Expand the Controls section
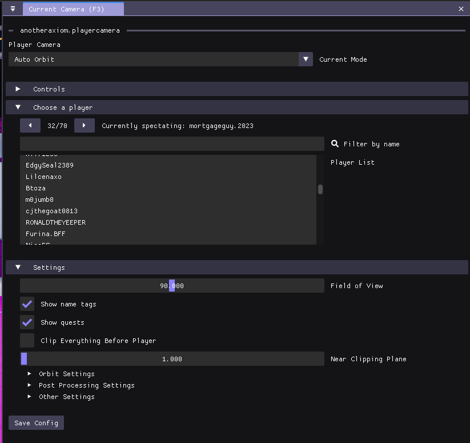This screenshot has height=443, width=470. point(17,89)
